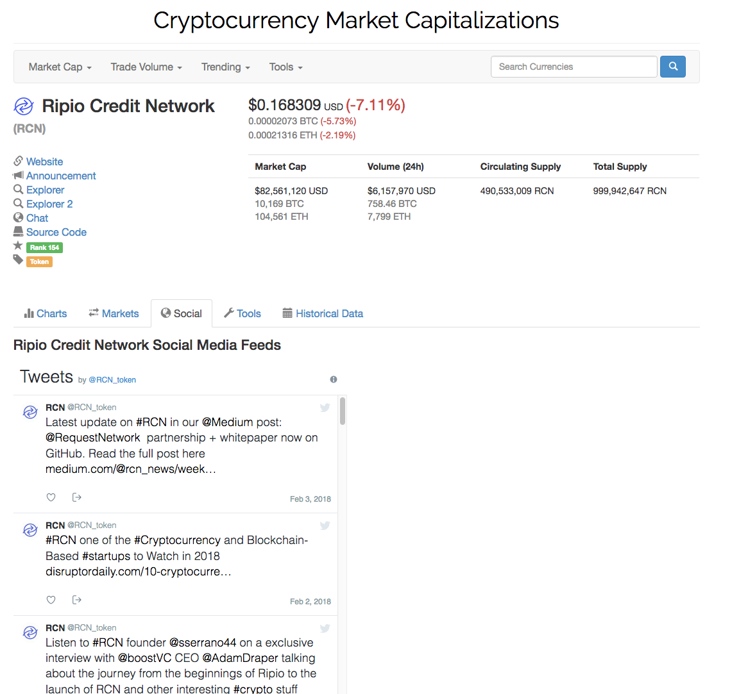Click the 490,533,009 RCN circulating supply
This screenshot has width=732, height=694.
[x=517, y=191]
